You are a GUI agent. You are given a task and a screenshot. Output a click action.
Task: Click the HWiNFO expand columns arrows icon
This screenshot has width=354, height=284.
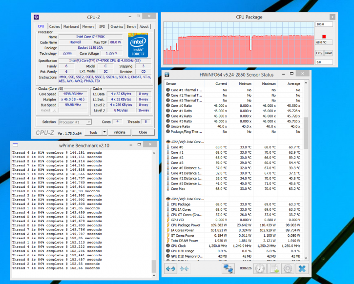click(170, 268)
